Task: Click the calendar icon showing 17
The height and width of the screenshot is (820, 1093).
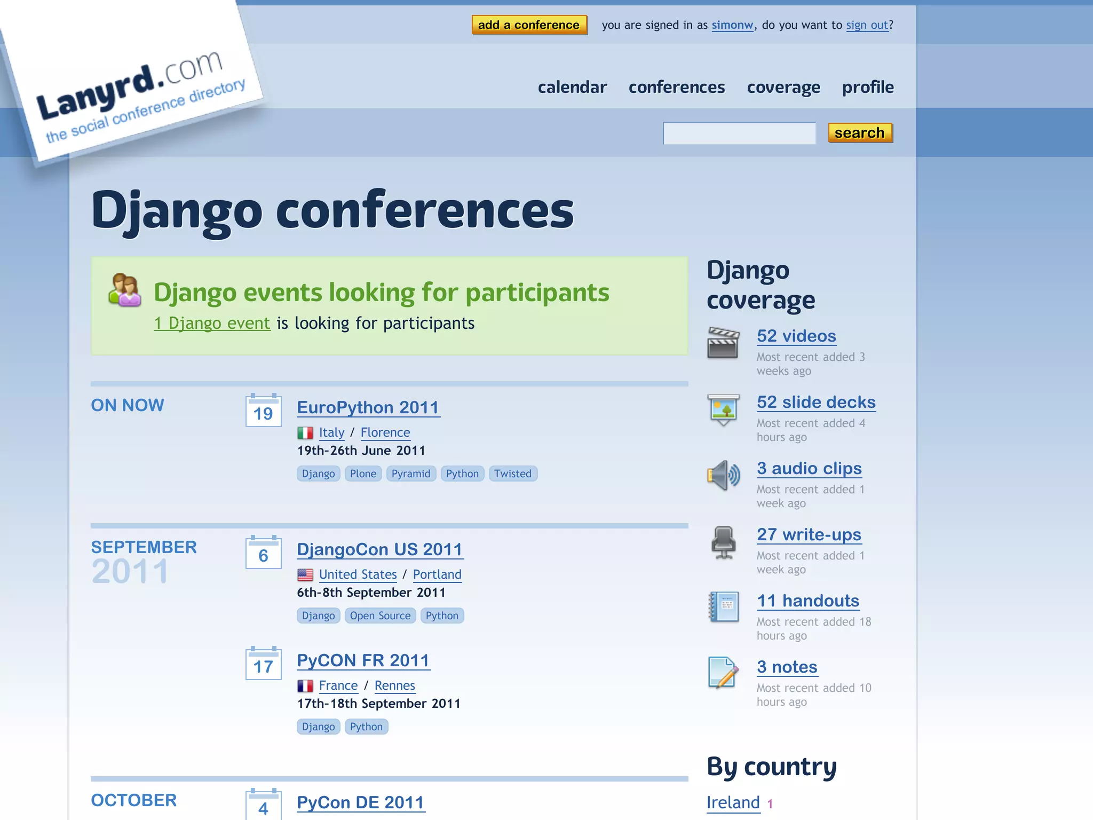Action: [263, 663]
